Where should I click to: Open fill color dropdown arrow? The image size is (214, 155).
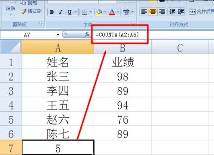105,12
